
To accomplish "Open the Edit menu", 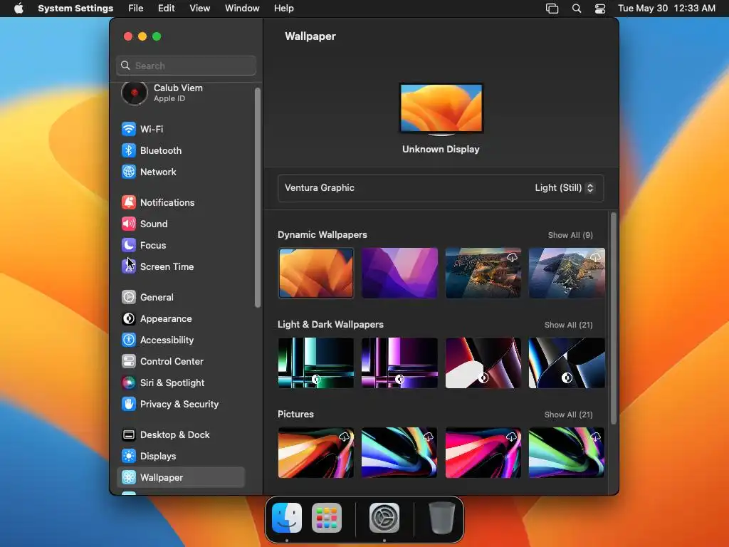I will tap(166, 9).
